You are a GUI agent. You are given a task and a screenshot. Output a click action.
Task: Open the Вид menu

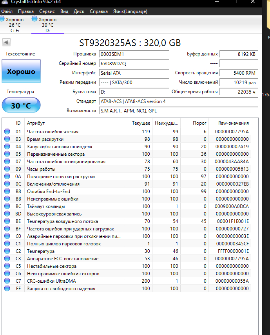(x=64, y=11)
